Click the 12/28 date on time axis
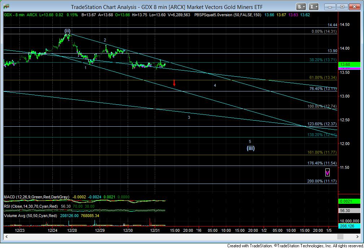The width and height of the screenshot is (364, 248). (72, 230)
